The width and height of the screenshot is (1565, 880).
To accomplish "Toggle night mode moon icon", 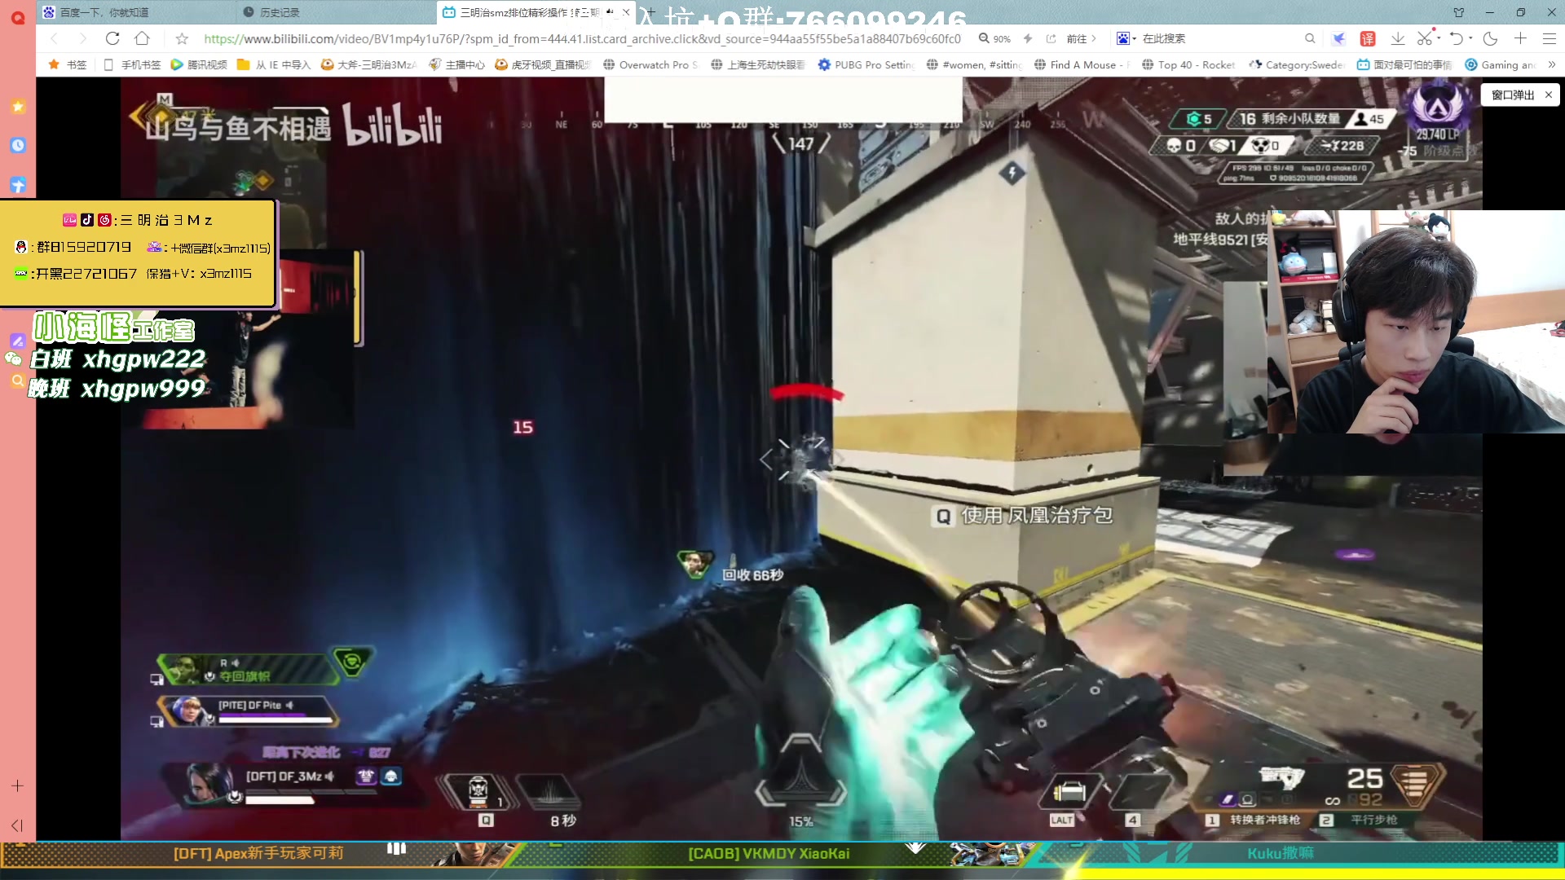I will [x=1491, y=38].
